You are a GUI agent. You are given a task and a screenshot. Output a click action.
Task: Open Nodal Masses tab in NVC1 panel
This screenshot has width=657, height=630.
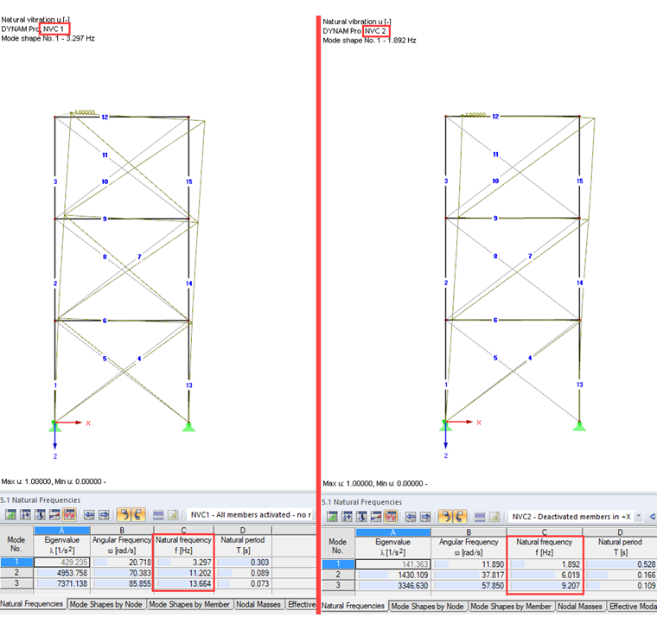pyautogui.click(x=258, y=604)
